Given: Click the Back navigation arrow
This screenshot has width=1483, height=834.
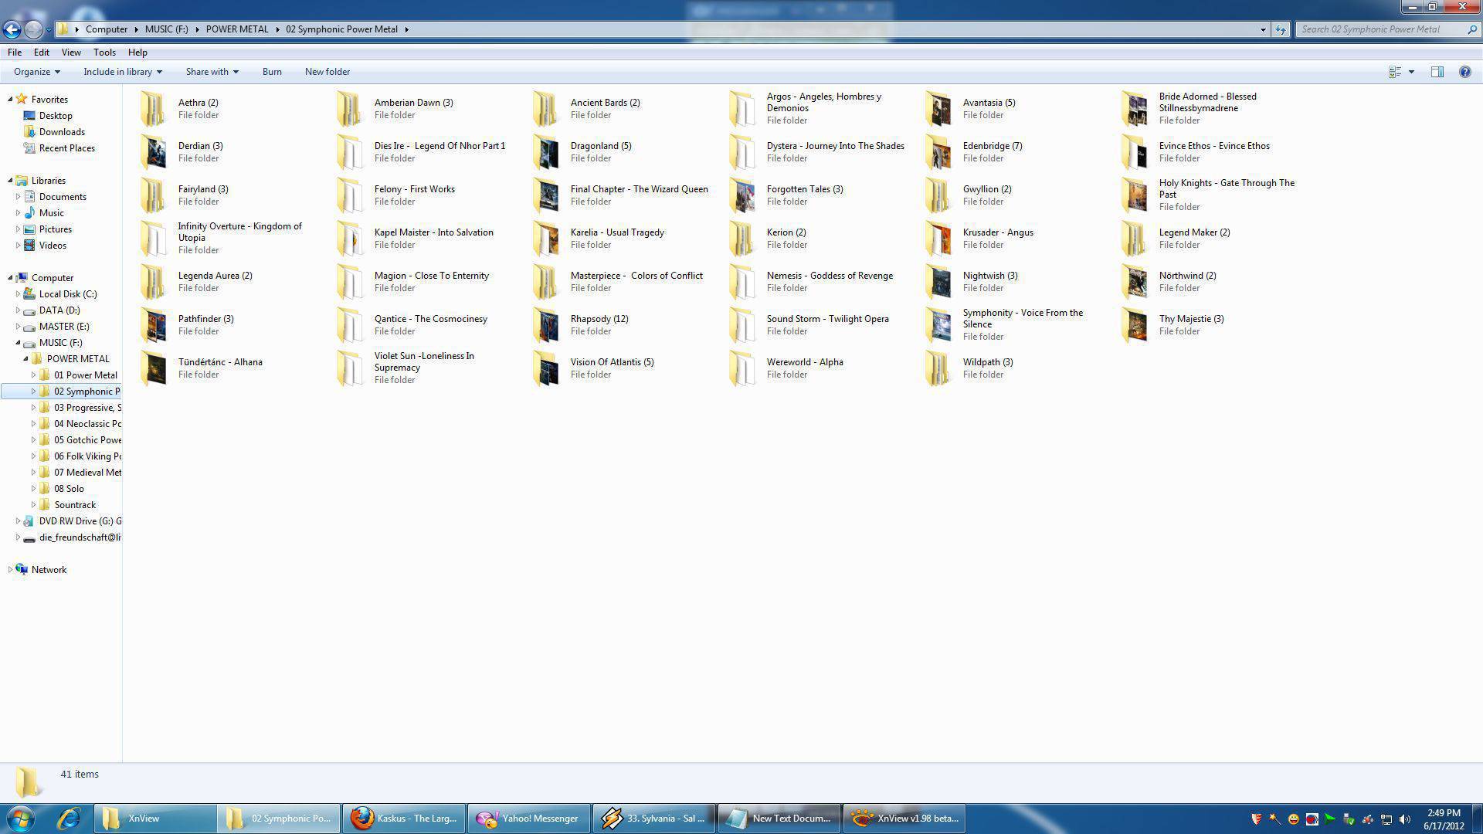Looking at the screenshot, I should pyautogui.click(x=12, y=29).
